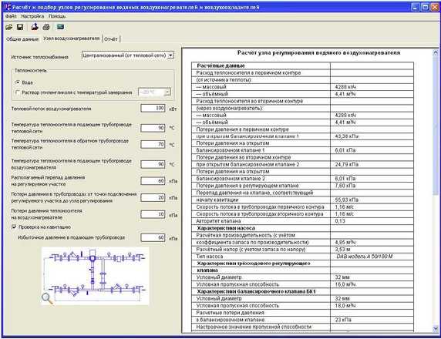Image resolution: width=441 pixels, height=339 pixels.
Task: Click the Теплоноситель group label
Action: pos(30,71)
